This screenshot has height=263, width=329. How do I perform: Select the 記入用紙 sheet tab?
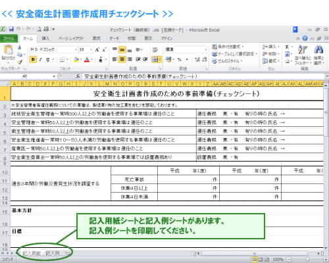32,253
